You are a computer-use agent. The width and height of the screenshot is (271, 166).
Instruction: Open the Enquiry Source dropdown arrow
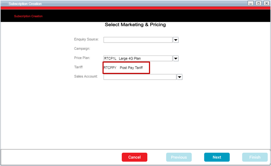coord(176,40)
